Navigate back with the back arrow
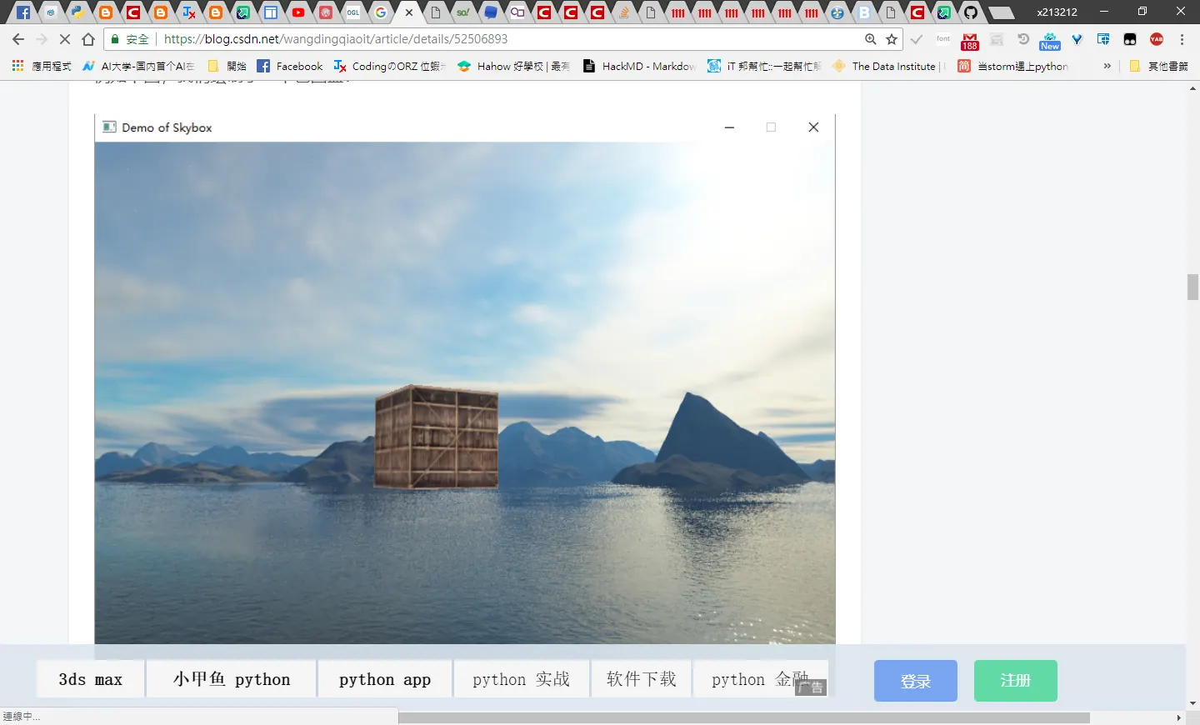 (x=18, y=39)
